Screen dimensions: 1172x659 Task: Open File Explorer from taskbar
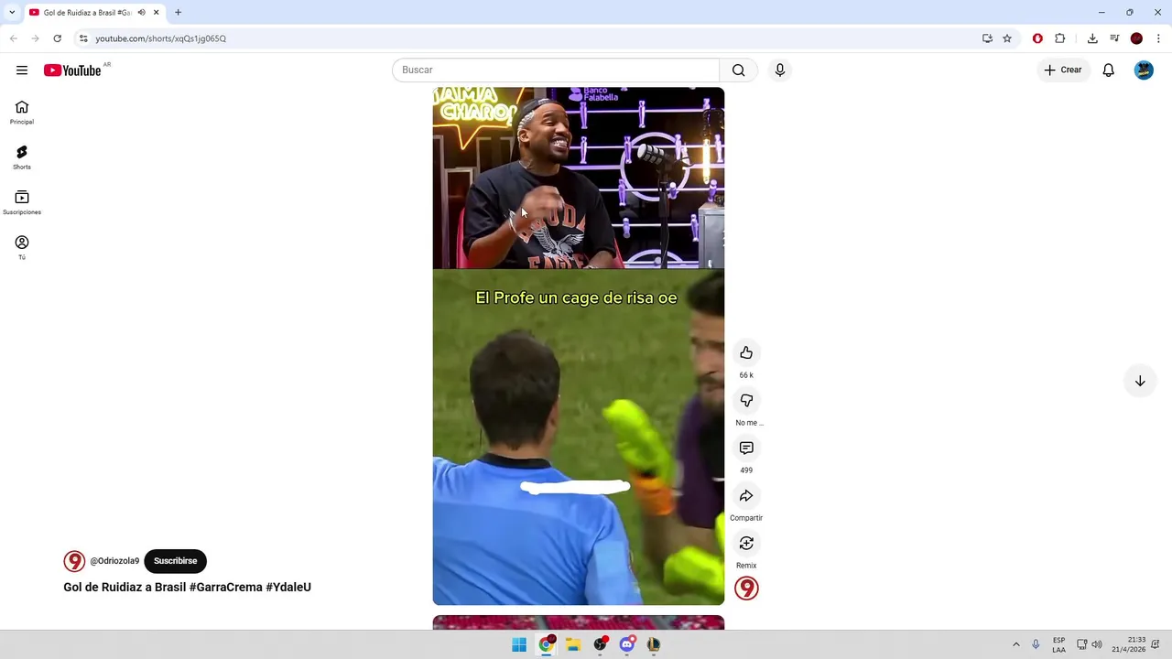tap(573, 645)
